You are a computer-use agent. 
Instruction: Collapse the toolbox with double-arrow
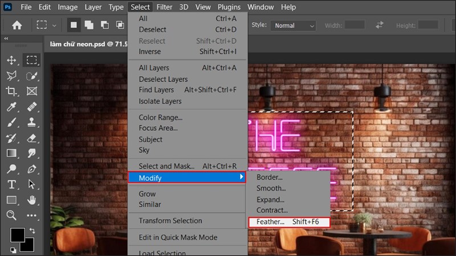point(6,38)
